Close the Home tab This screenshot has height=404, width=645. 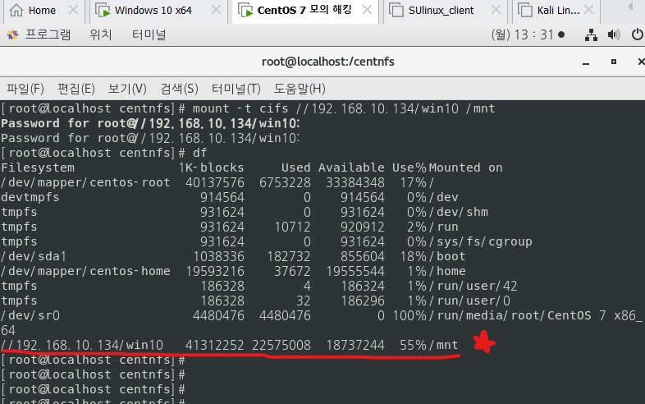(x=73, y=10)
